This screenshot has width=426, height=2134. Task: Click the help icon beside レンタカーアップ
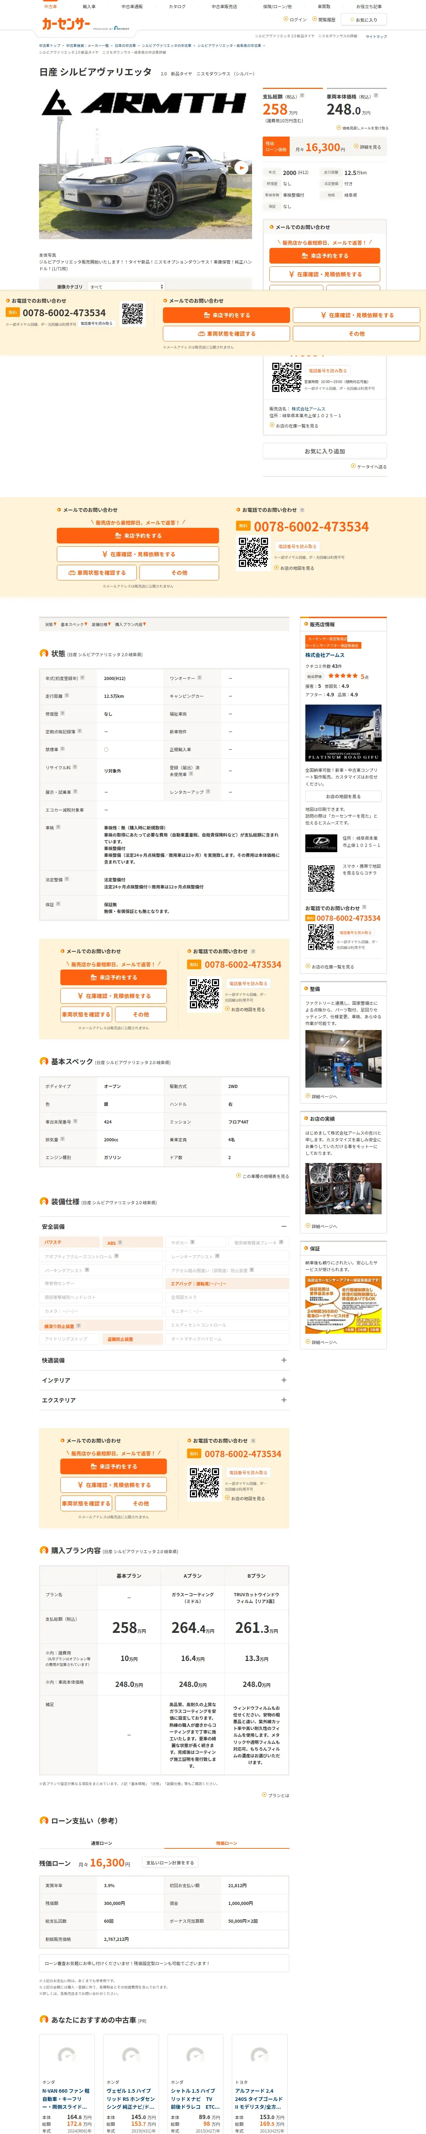coord(208,791)
